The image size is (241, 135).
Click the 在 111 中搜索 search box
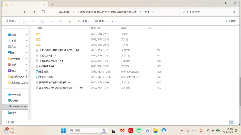[x=208, y=12]
